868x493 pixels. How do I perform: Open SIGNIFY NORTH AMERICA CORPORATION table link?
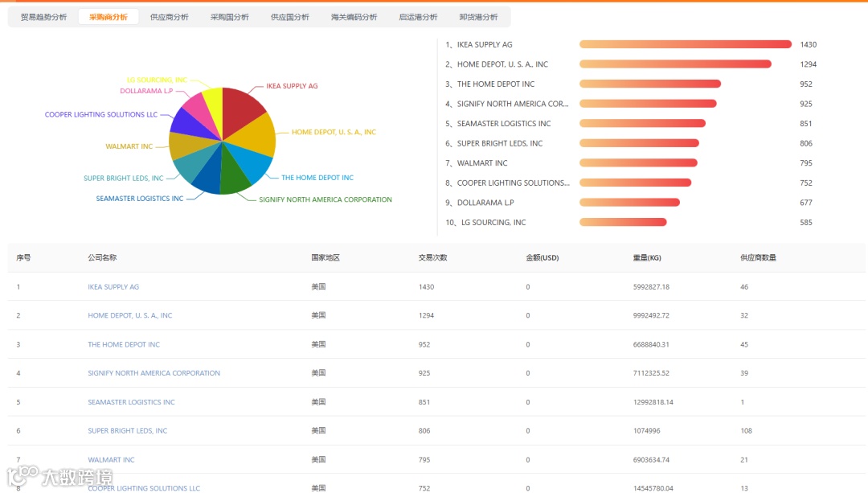[x=154, y=373]
